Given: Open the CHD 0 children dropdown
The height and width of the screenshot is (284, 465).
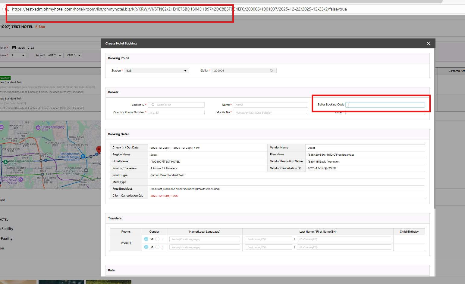Looking at the screenshot, I should tap(74, 55).
